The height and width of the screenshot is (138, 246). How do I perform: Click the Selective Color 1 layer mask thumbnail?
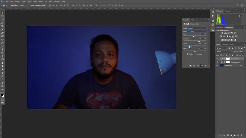point(228,59)
